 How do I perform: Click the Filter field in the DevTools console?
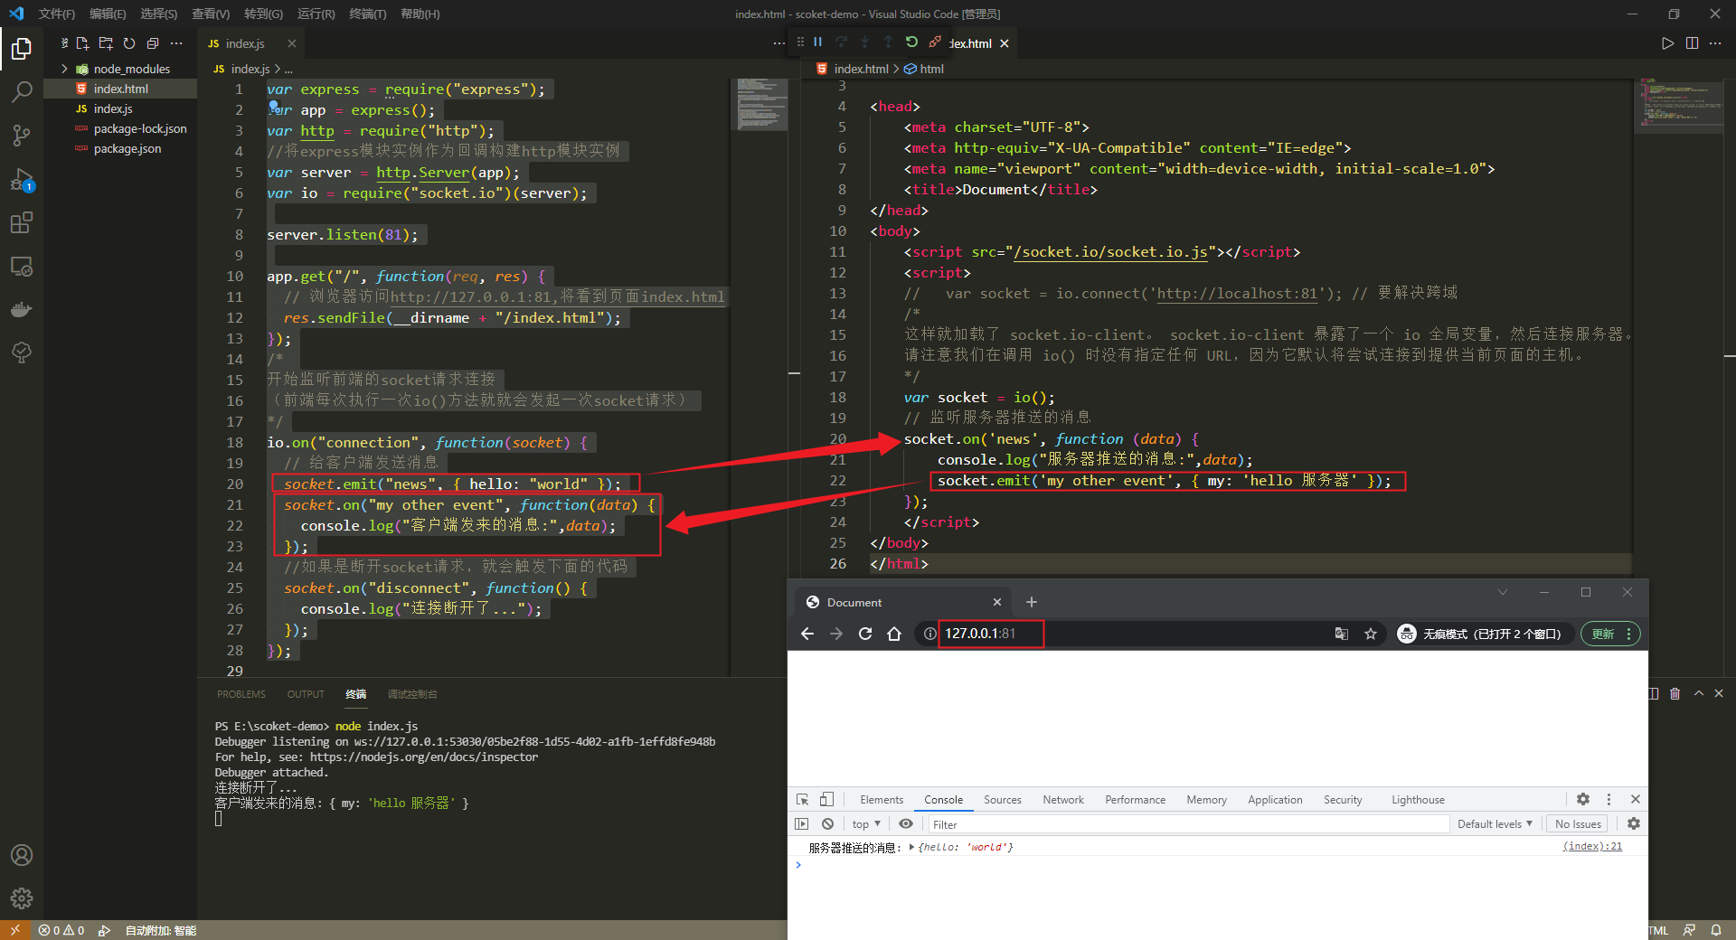click(x=1187, y=824)
